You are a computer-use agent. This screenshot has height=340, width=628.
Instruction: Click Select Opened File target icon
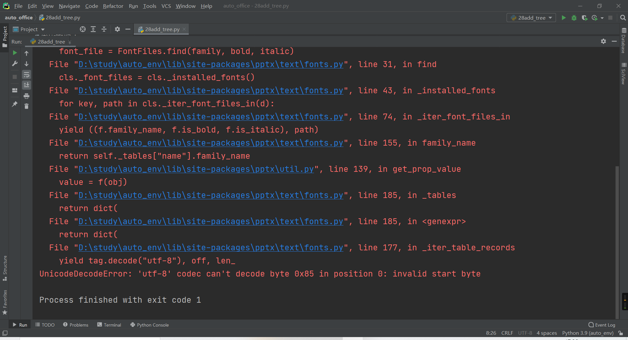pos(83,29)
